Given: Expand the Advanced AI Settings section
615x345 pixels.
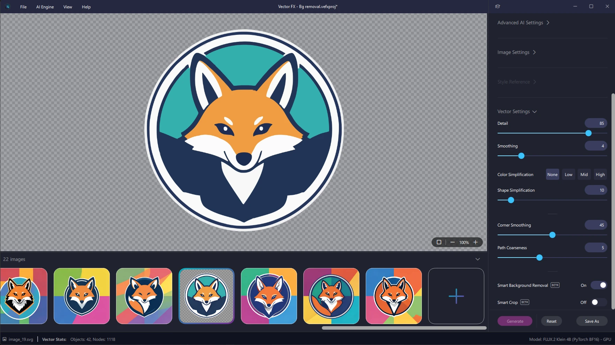Looking at the screenshot, I should [523, 23].
